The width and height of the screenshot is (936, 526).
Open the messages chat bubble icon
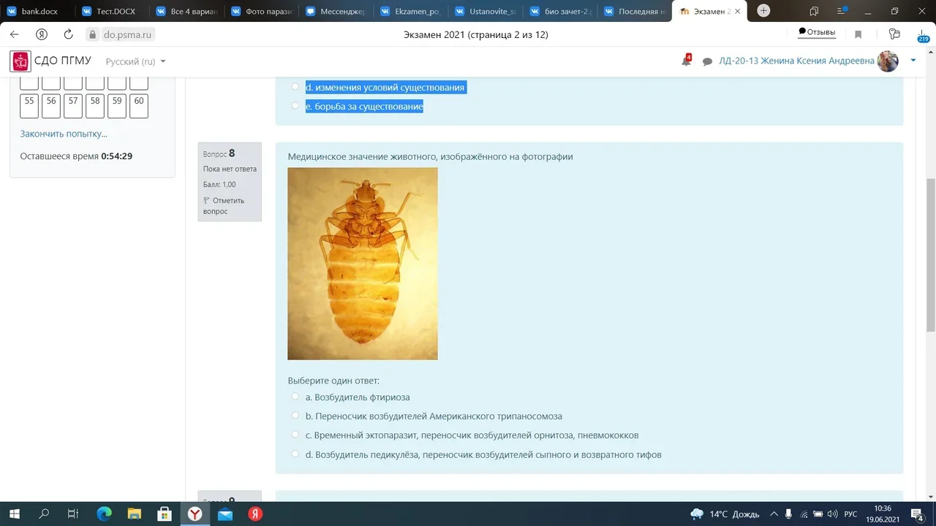pos(707,62)
